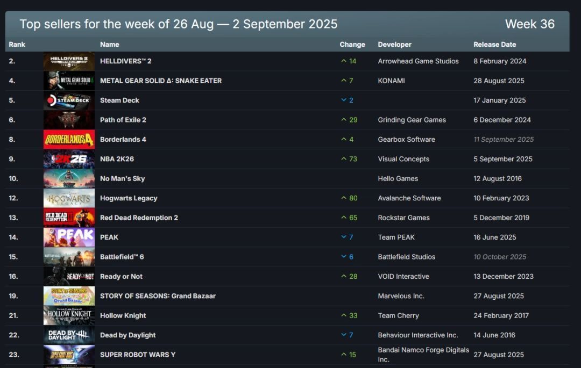581x368 pixels.
Task: Select the Hollow Knight thumbnail
Action: tap(69, 316)
